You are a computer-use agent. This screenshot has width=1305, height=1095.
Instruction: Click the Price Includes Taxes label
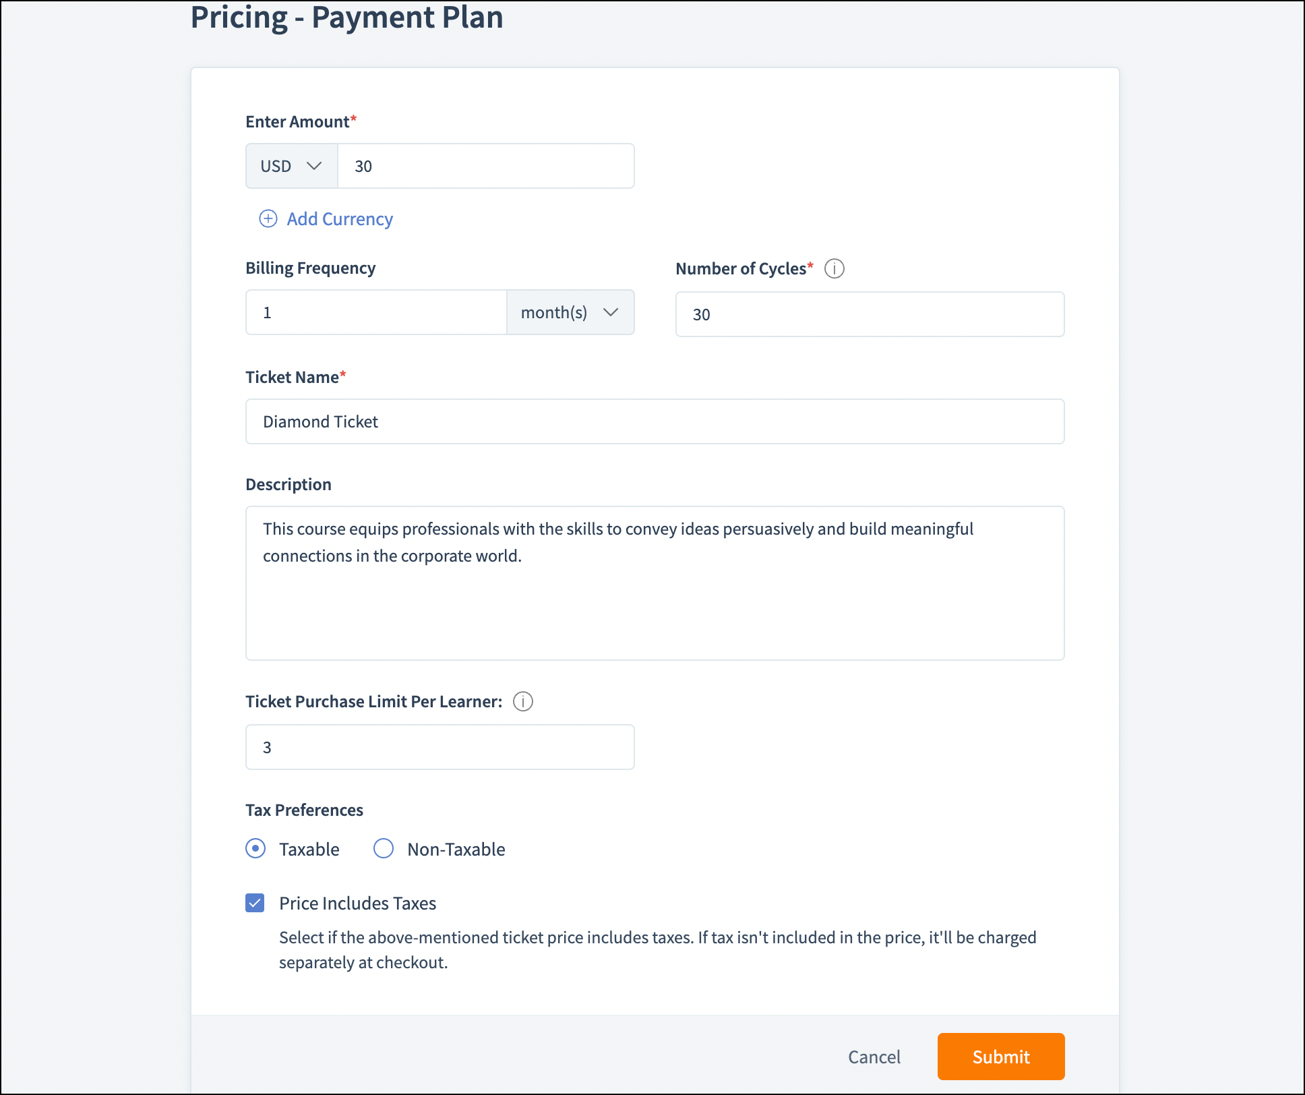point(358,904)
